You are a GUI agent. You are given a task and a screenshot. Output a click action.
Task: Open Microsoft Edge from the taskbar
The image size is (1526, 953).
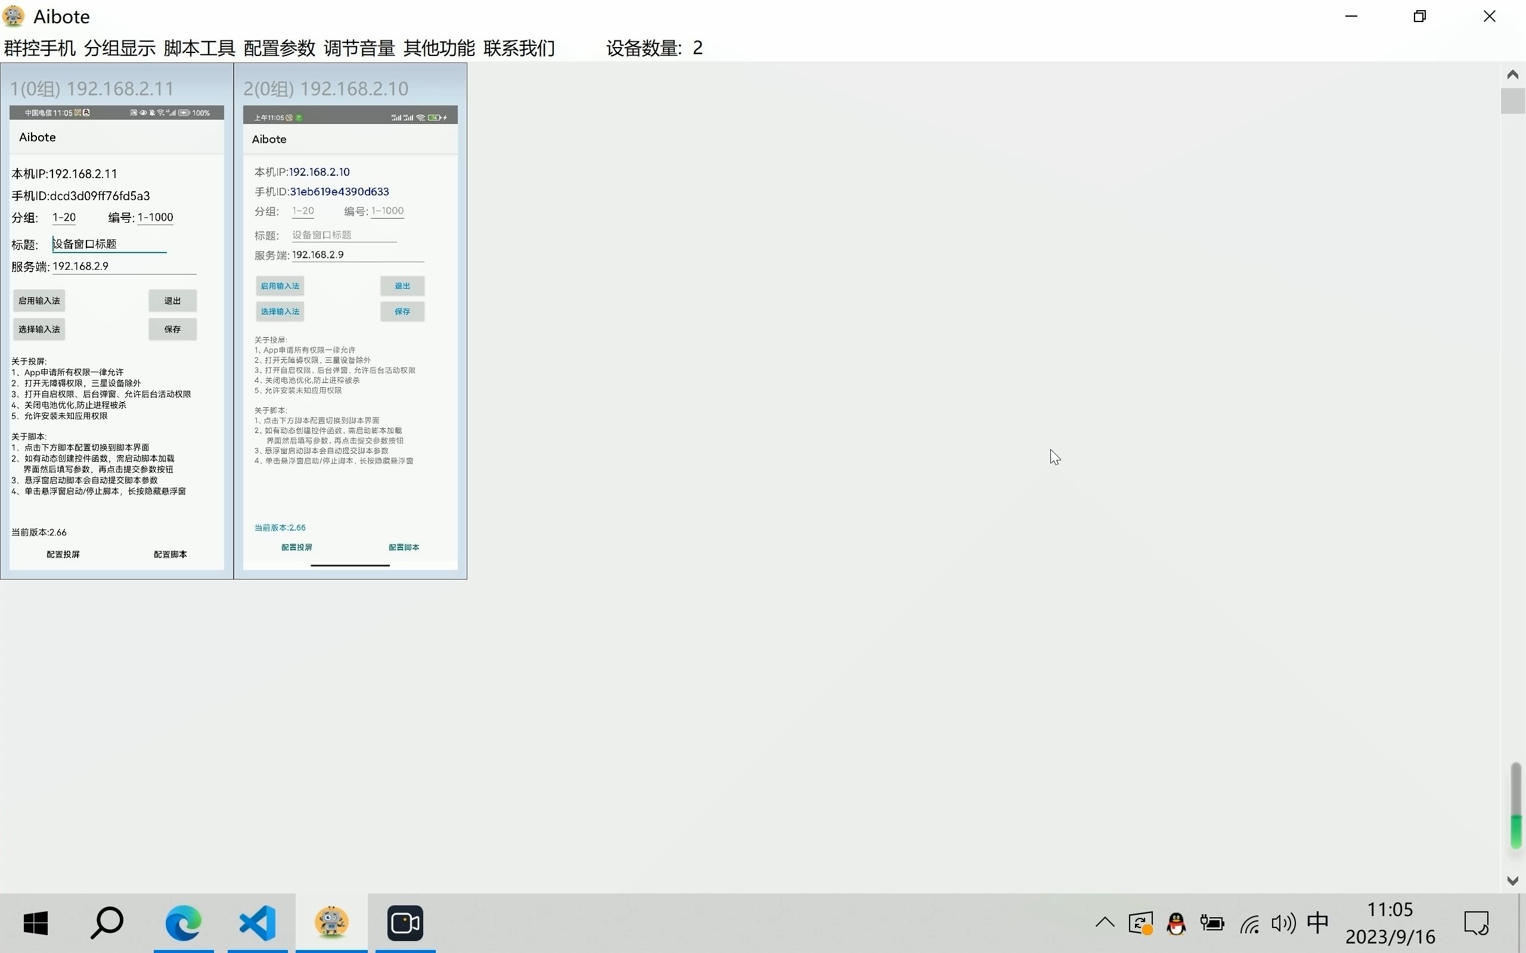[x=184, y=923]
